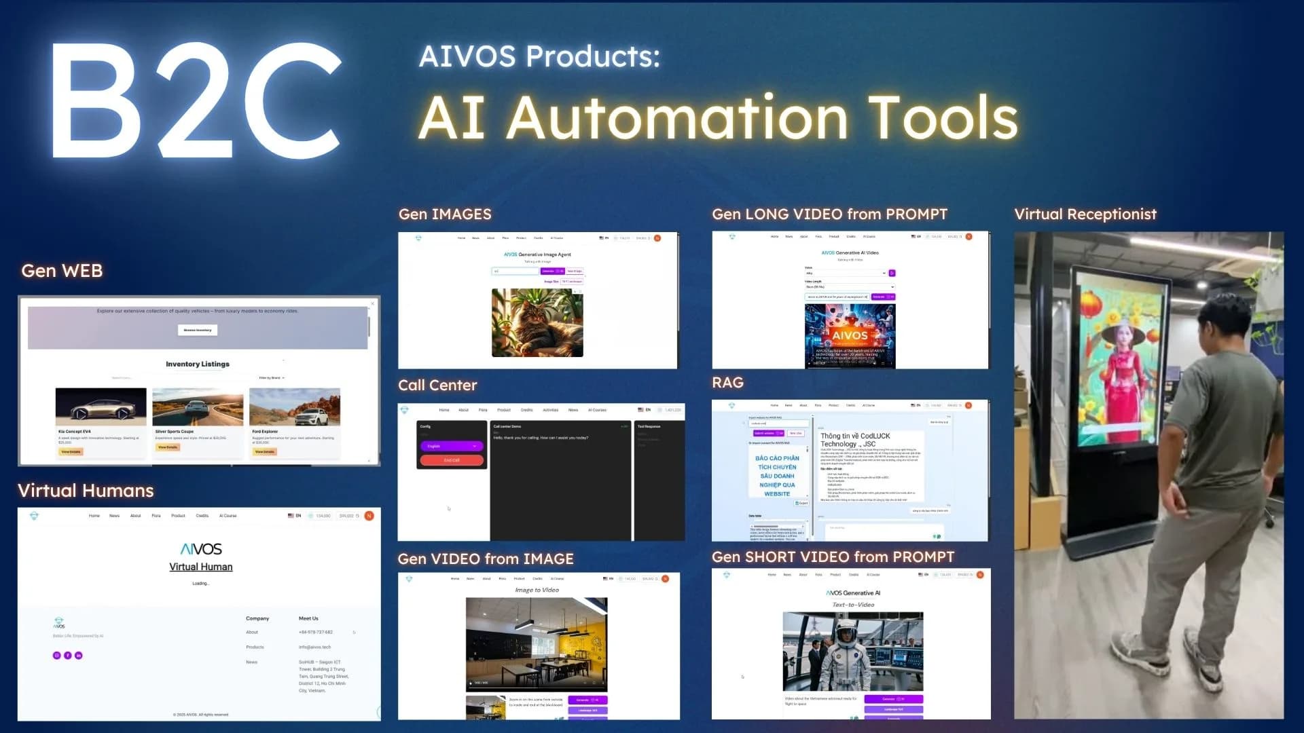
Task: Open Product menu in Virtual Humans page
Action: [178, 516]
